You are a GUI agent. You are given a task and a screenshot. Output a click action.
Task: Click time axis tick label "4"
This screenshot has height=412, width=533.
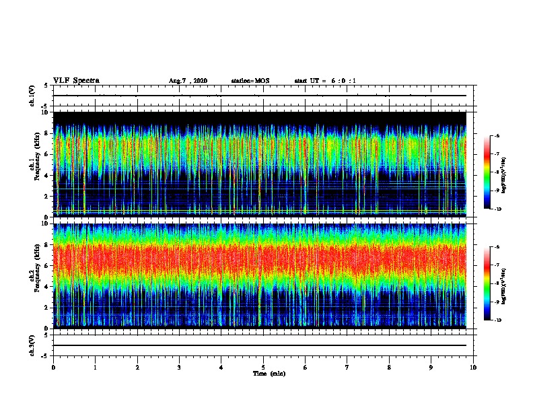tap(221, 368)
